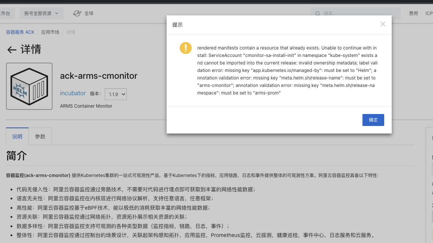This screenshot has height=243, width=433.
Task: Open the ICP menu item
Action: 429,13
